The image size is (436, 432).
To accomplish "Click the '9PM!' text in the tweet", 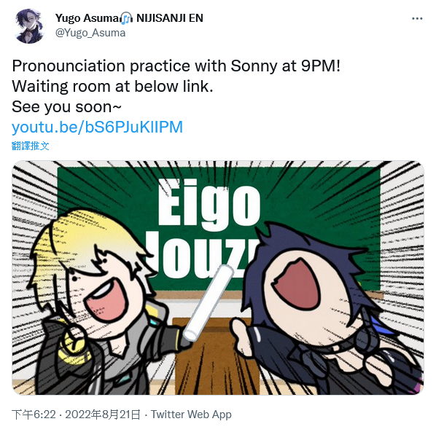I will 321,66.
